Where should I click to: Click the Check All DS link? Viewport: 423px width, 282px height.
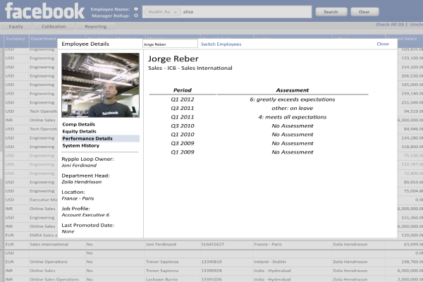pyautogui.click(x=389, y=25)
